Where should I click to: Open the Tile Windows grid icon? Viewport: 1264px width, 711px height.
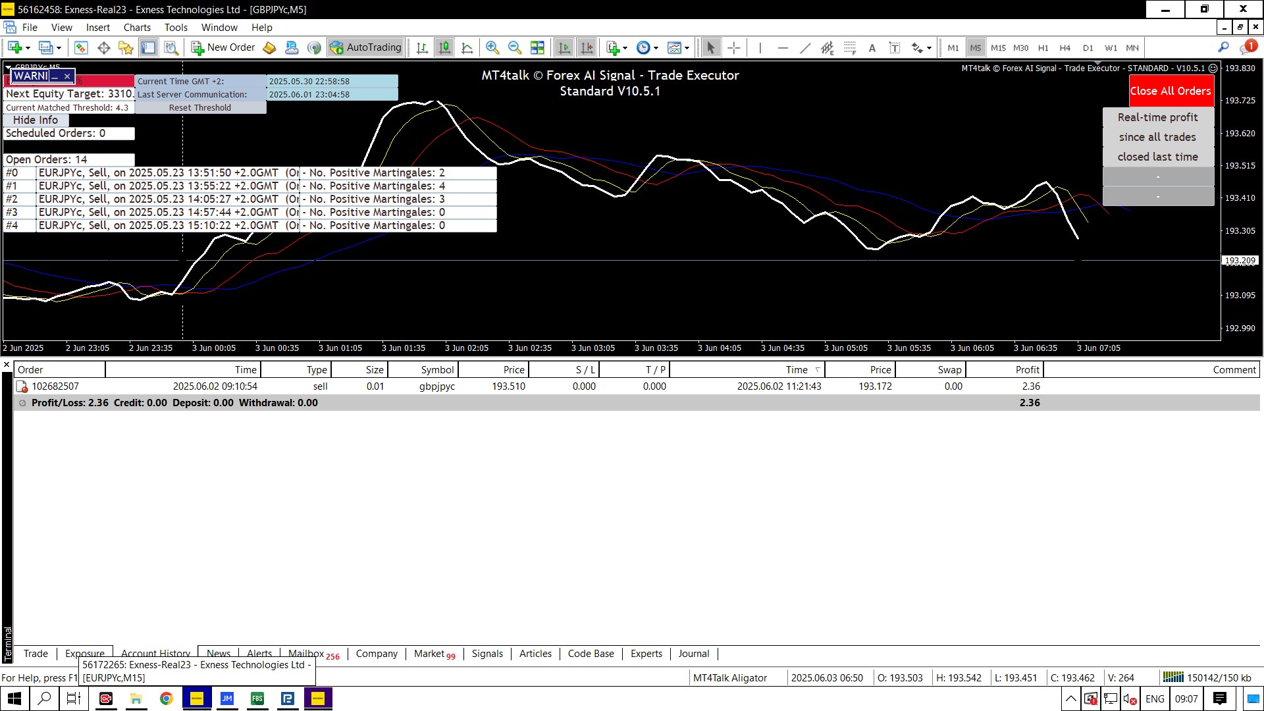pyautogui.click(x=537, y=47)
